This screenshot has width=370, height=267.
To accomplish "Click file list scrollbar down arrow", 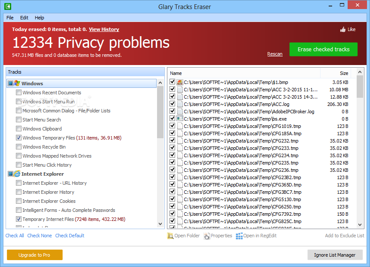I will (360, 225).
